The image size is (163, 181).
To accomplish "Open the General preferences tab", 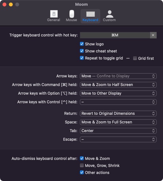I will (53, 16).
